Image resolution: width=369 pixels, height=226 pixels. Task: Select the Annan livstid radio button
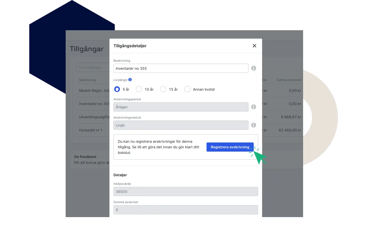(x=187, y=89)
